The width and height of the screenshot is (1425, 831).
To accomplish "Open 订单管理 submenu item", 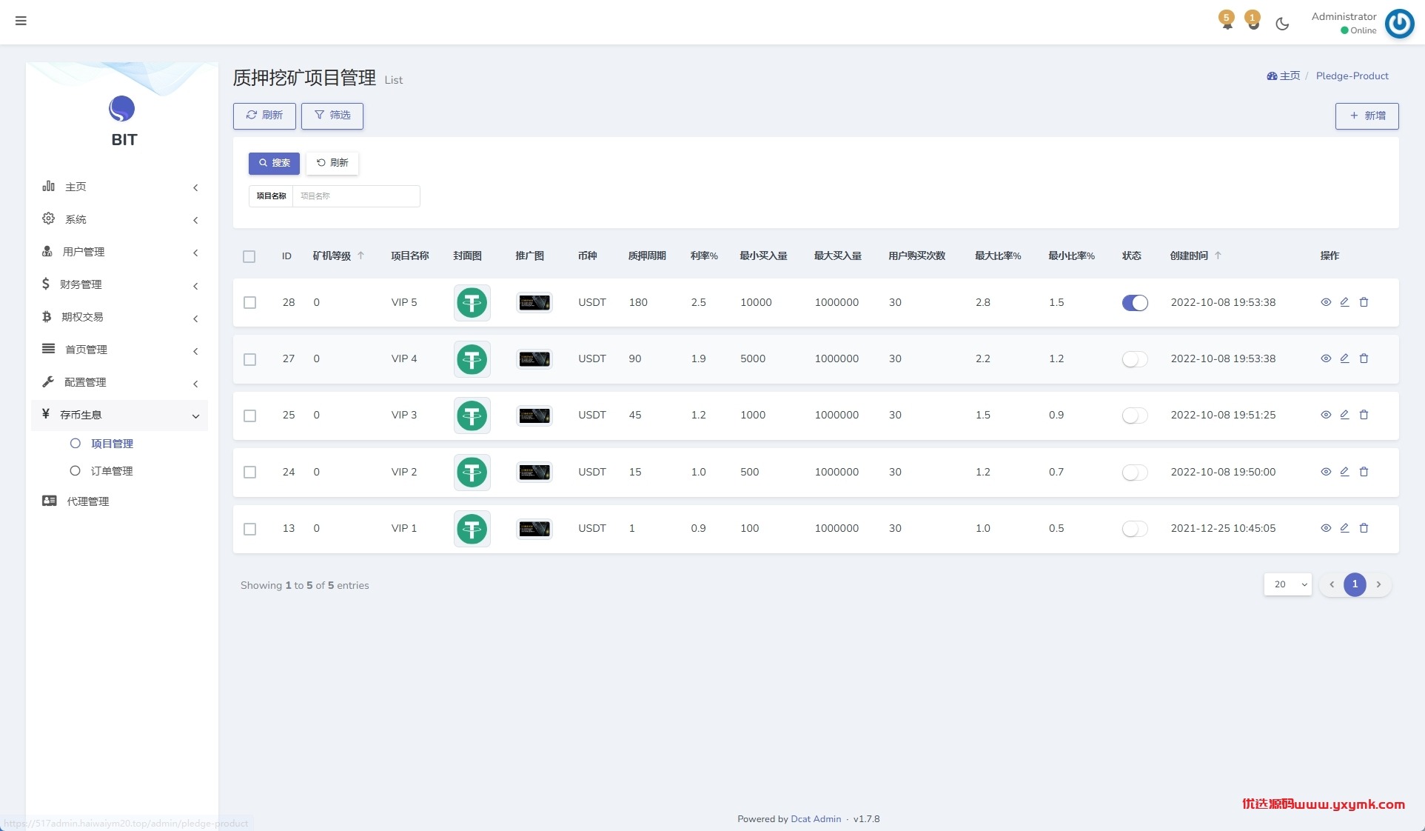I will pyautogui.click(x=112, y=471).
